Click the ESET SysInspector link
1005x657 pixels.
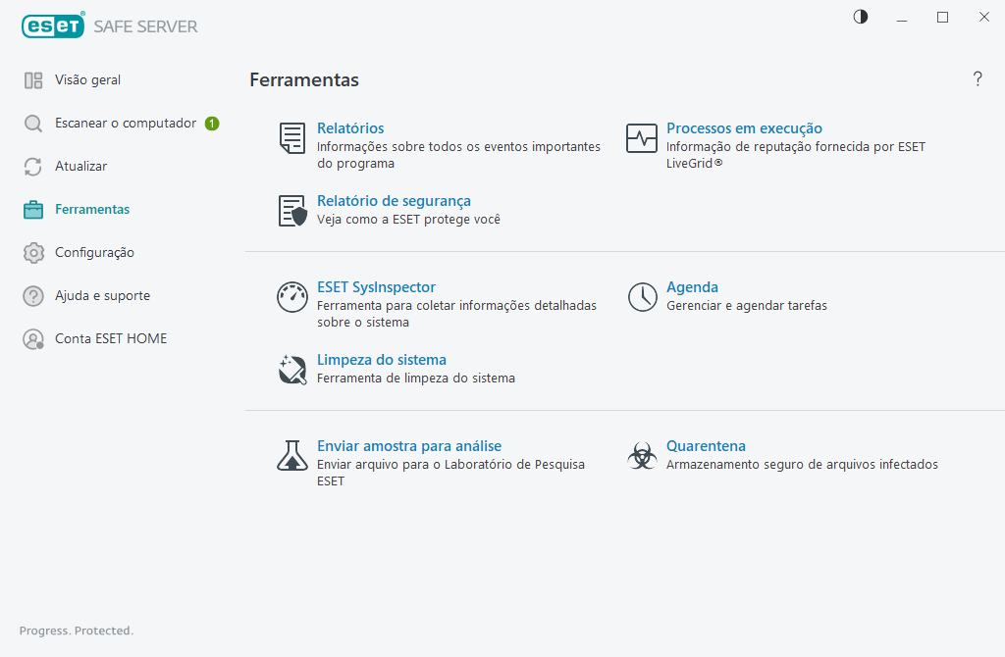pyautogui.click(x=376, y=287)
